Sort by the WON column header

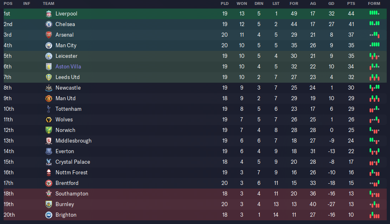click(x=242, y=4)
